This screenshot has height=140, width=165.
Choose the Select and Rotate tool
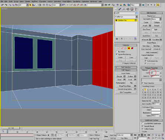(47, 5)
